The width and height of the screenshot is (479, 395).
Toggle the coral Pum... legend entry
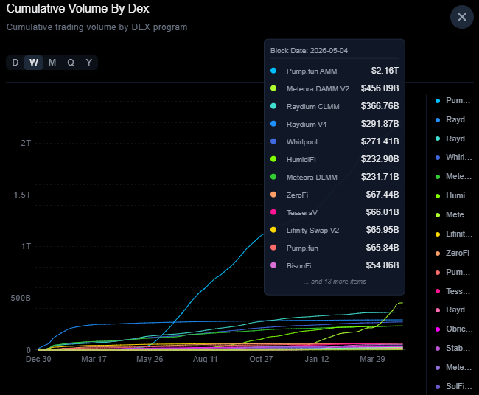[x=453, y=272]
